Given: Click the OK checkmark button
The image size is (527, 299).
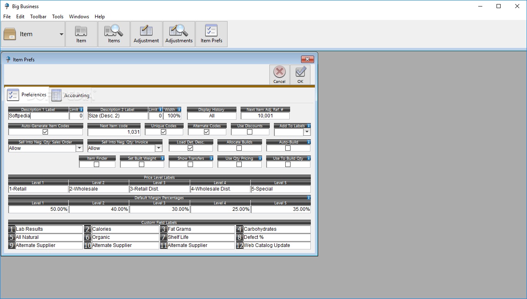Looking at the screenshot, I should 300,75.
